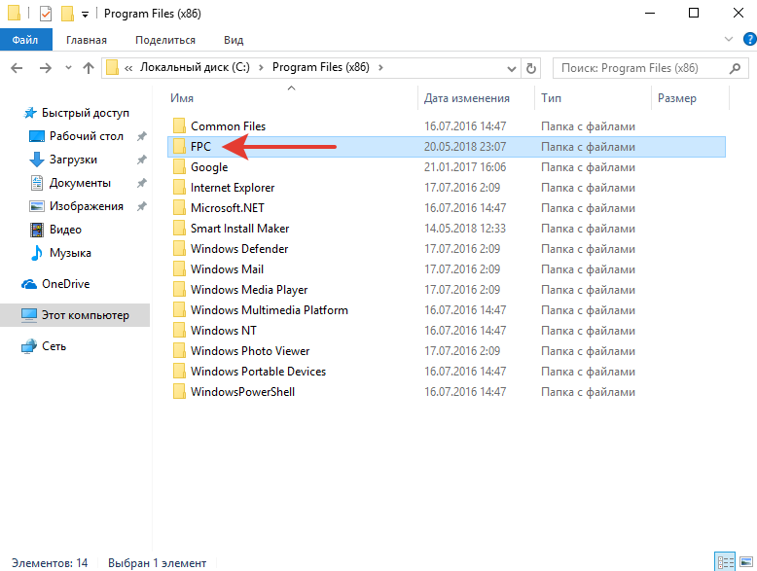Open Загрузки in the sidebar
Image resolution: width=757 pixels, height=571 pixels.
73,160
